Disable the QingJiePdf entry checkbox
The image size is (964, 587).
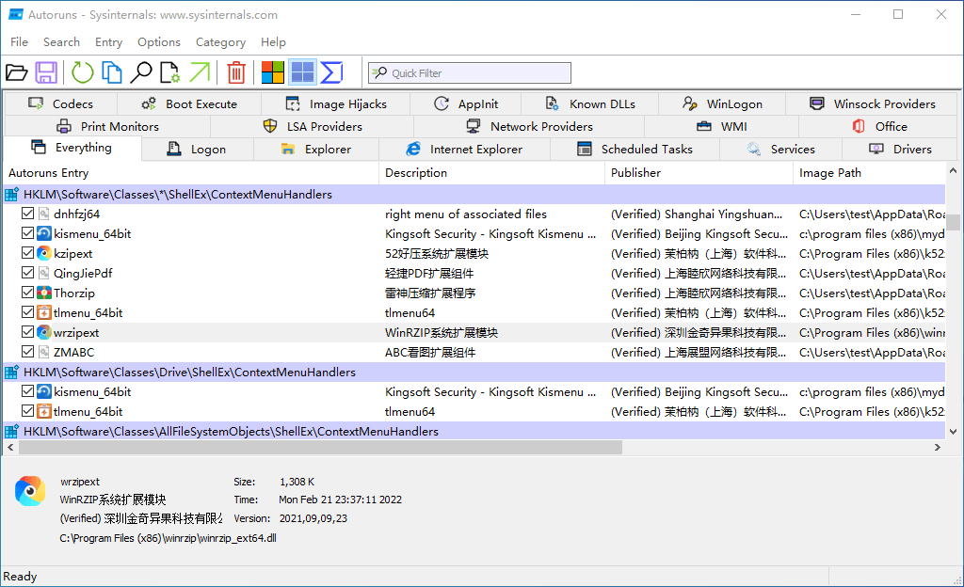(x=27, y=273)
